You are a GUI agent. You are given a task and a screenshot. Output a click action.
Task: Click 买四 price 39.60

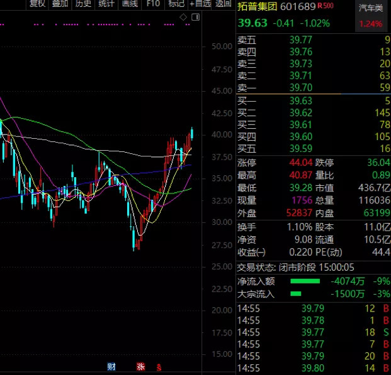coord(301,137)
